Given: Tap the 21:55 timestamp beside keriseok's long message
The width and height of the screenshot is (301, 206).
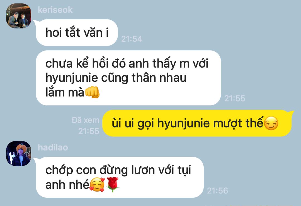Looking at the screenshot, I should pos(235,98).
